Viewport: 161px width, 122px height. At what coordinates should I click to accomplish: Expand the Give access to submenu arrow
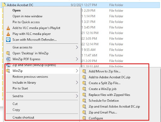(x=77, y=47)
